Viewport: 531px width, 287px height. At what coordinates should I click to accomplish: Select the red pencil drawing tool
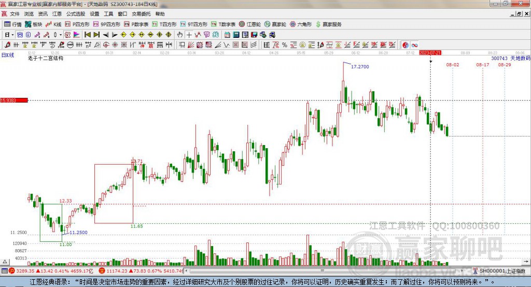pos(7,45)
